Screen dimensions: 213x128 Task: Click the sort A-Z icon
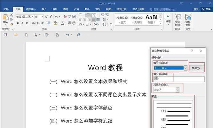click(x=105, y=24)
